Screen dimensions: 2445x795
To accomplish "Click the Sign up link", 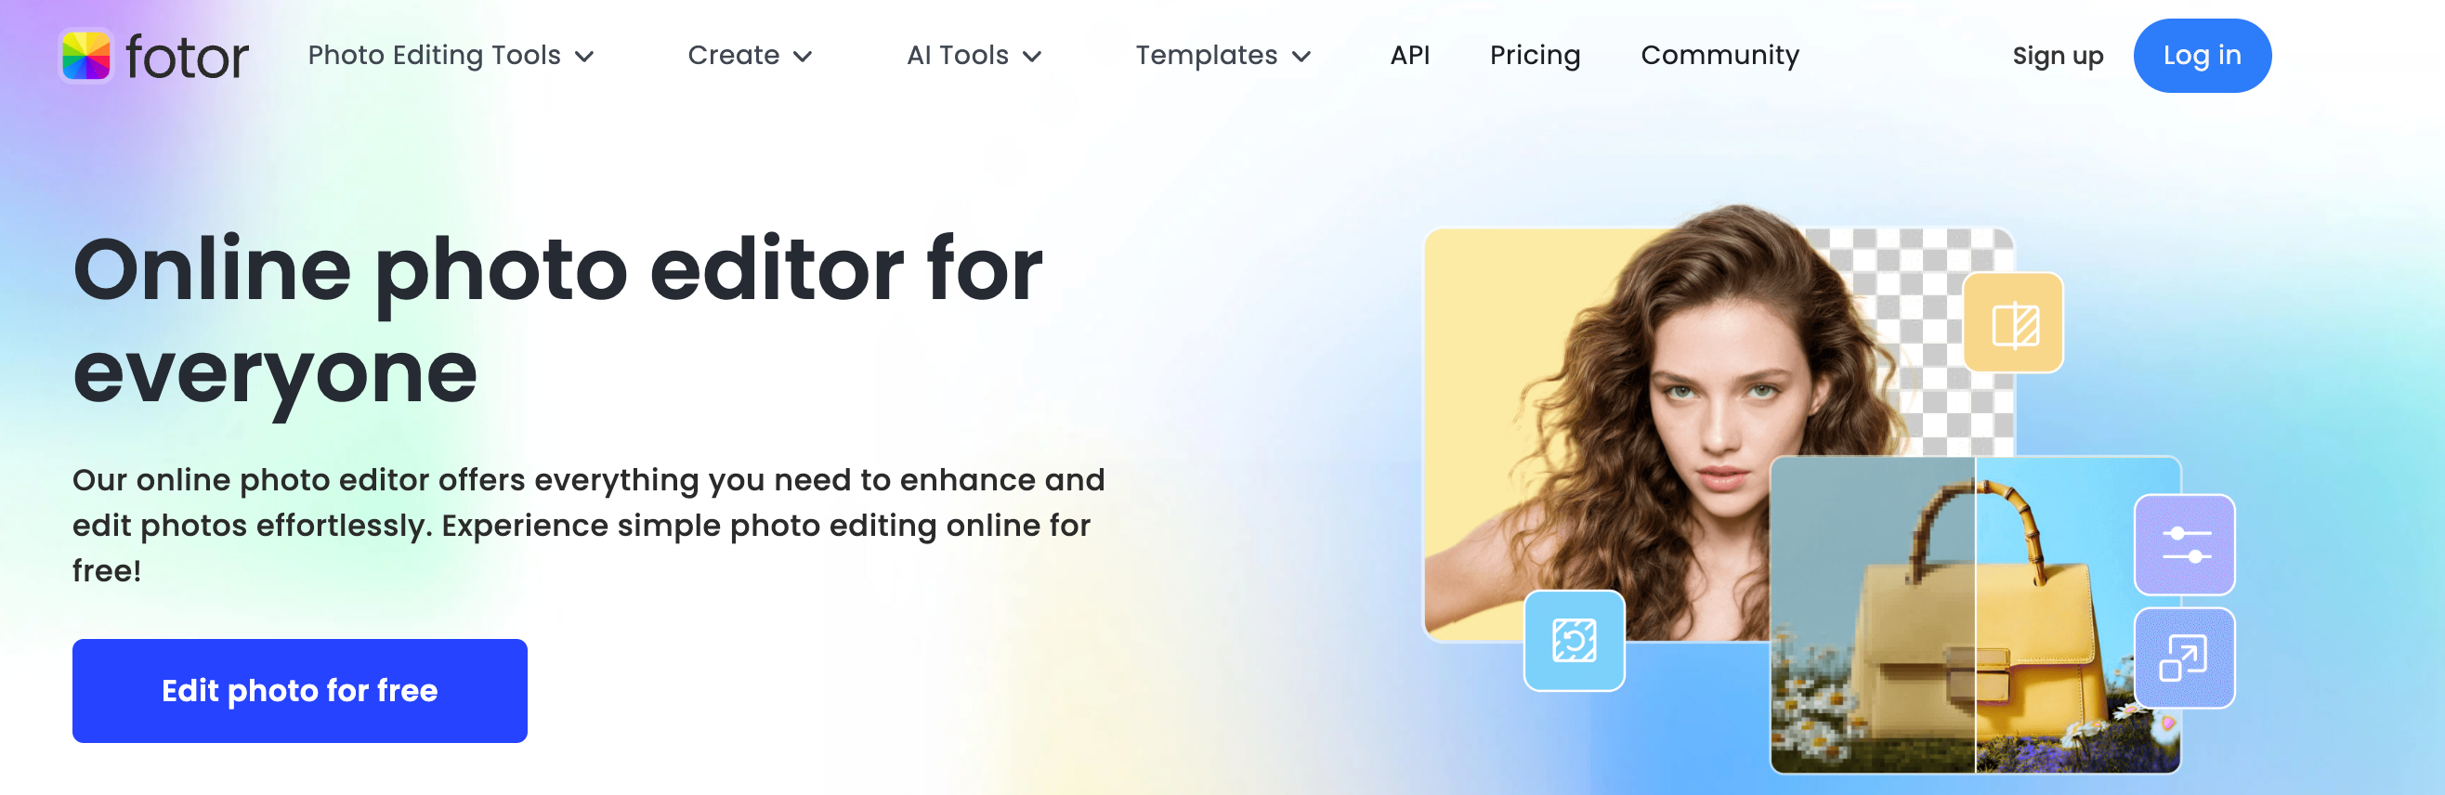I will pyautogui.click(x=2058, y=57).
